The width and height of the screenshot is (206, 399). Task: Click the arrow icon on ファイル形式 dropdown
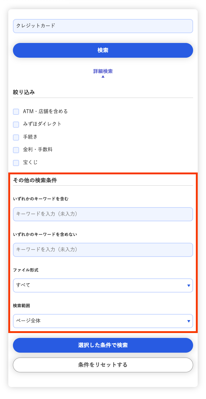coord(189,286)
